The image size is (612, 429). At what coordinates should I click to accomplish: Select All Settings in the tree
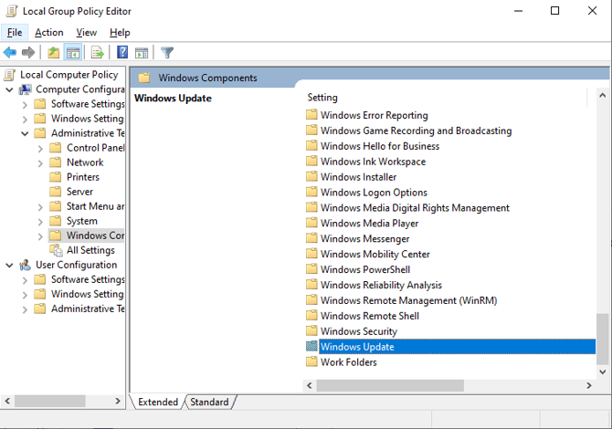point(90,250)
